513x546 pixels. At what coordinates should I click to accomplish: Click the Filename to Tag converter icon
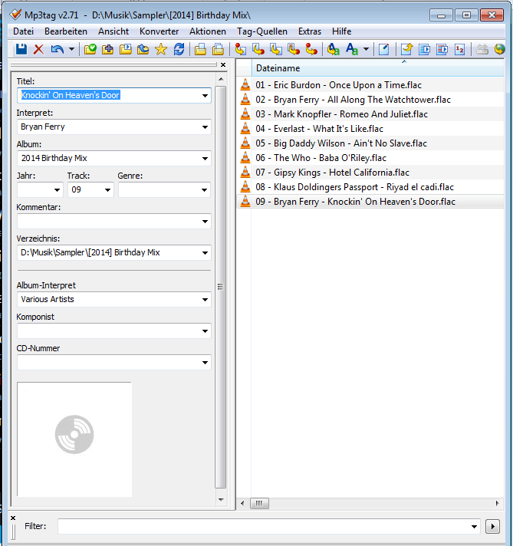258,49
